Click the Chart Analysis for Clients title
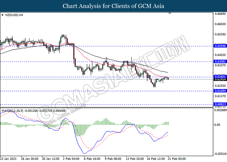The height and width of the screenshot is (162, 227). (113, 6)
